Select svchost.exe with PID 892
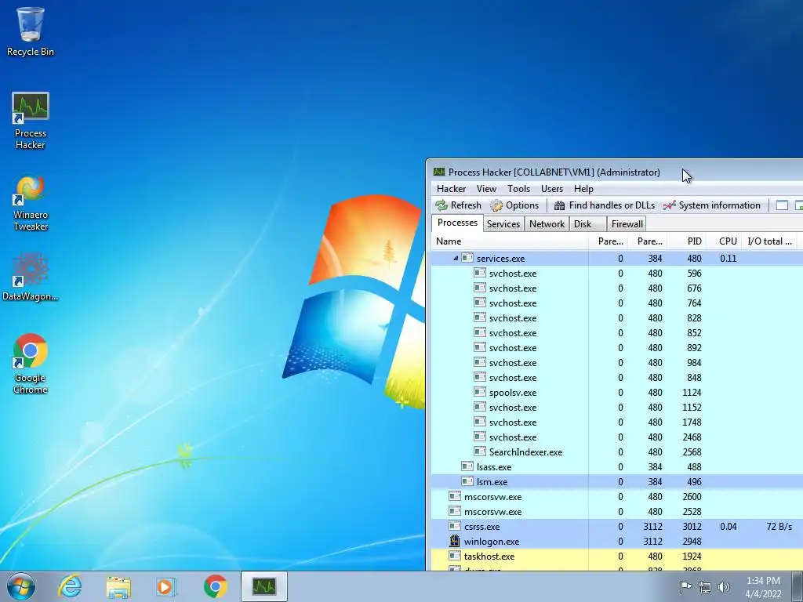The image size is (803, 602). point(617,347)
